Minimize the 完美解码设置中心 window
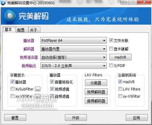Screen dimensions: 152x125 tap(125, 2)
